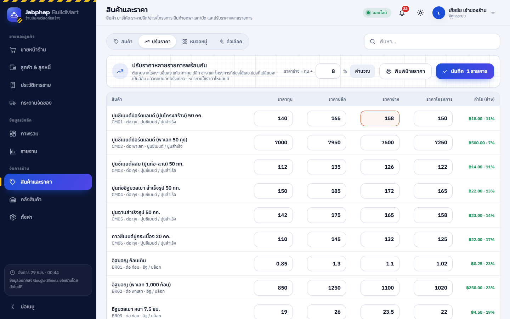Edit highlighted ราคาช่าง 158 for CM01
Screen dimensions: 510x319
point(380,118)
